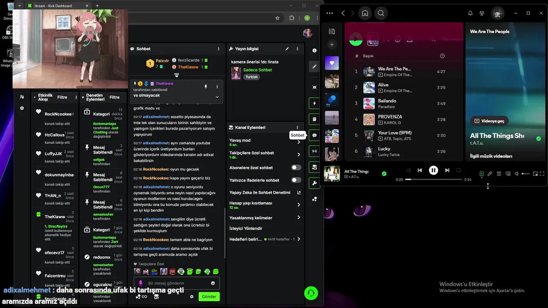Image resolution: width=548 pixels, height=308 pixels.
Task: Open chat settings gear icon
Action: coord(192,296)
